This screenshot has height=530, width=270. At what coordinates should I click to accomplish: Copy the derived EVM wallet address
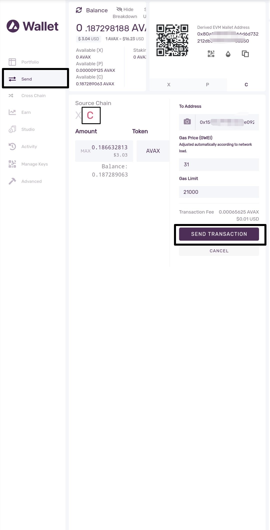coord(245,54)
